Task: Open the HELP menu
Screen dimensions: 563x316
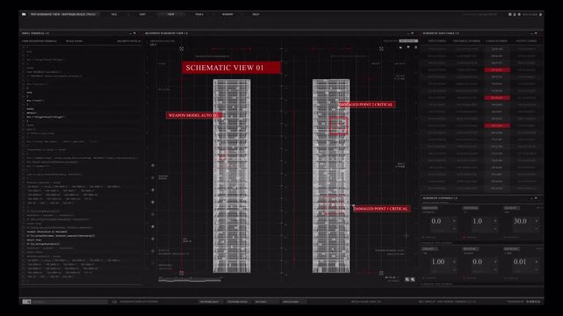Action: coord(256,14)
